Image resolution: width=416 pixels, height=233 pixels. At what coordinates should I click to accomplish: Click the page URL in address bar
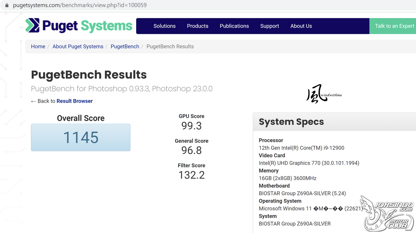pyautogui.click(x=80, y=6)
